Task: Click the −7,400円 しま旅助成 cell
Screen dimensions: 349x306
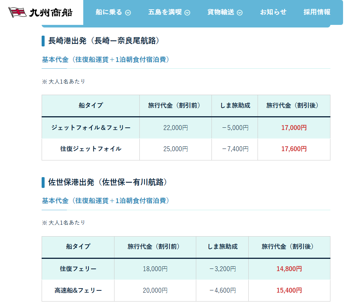Action: (x=235, y=149)
